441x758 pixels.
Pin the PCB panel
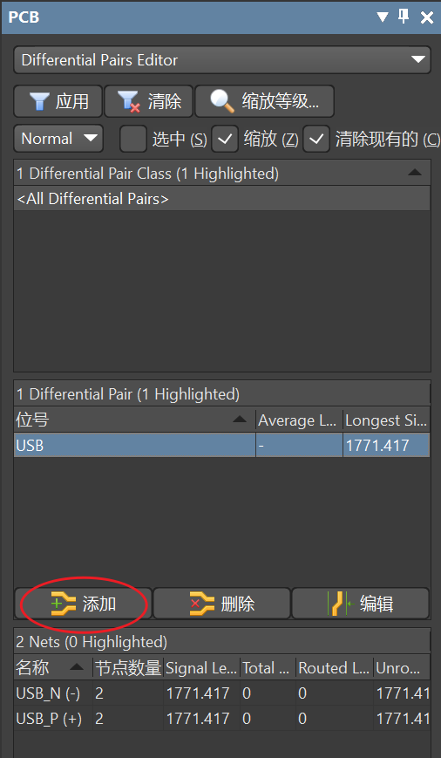point(404,17)
